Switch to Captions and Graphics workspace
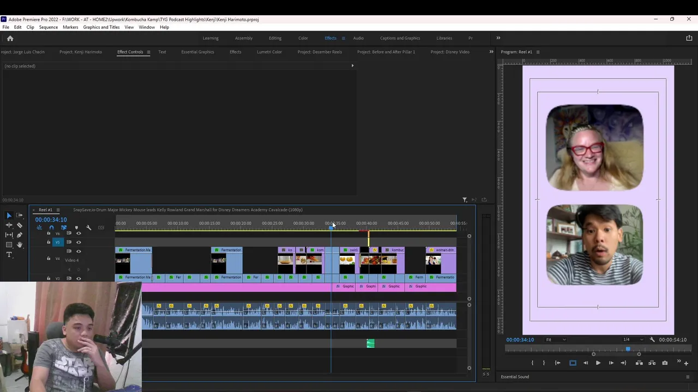This screenshot has height=392, width=698. click(400, 38)
